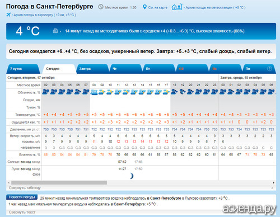Click the sensor icon in blue temperature banner
Viewport: 280px width, 217px height.
(x=55, y=31)
